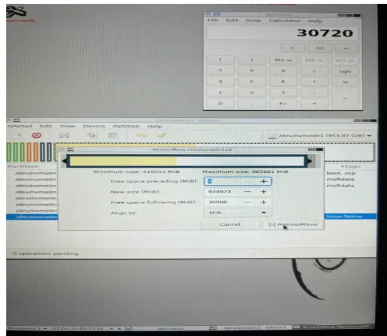
Task: Click the New partition toolbar icon in GParted
Action: [x=18, y=135]
